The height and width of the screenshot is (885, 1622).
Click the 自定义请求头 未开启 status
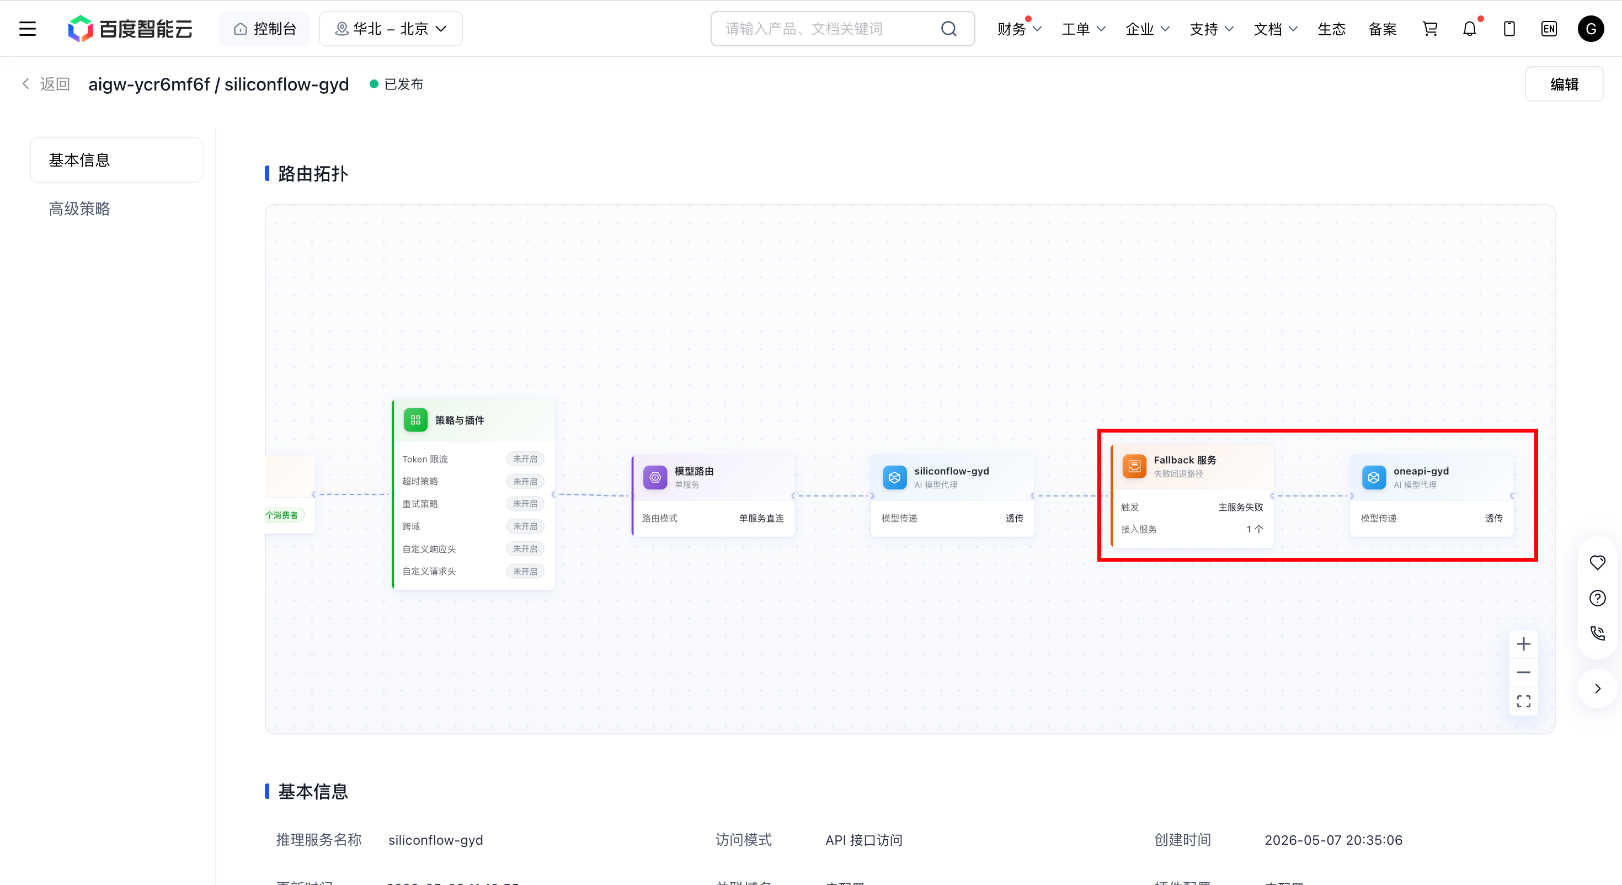tap(525, 571)
